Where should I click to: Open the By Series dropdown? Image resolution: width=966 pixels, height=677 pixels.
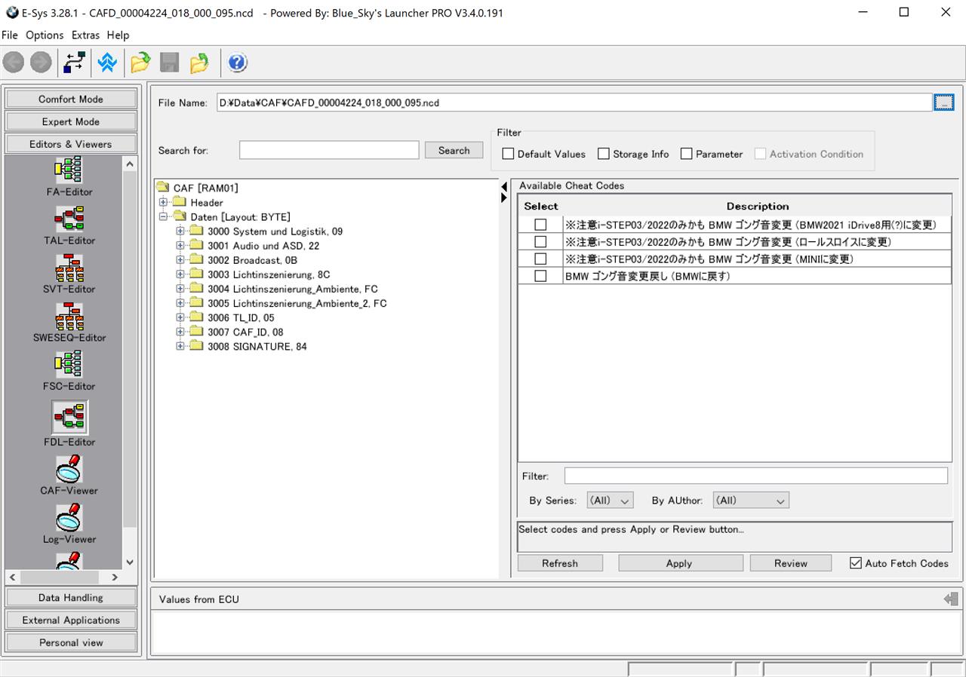[x=610, y=501]
